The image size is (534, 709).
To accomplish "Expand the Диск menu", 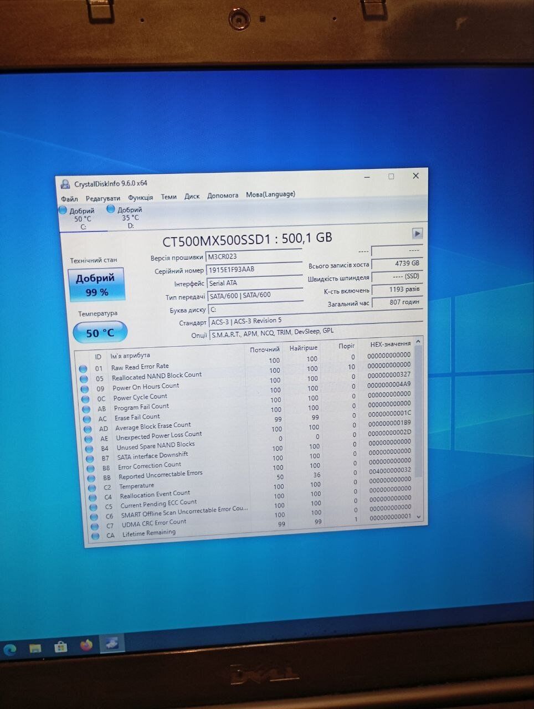I will point(192,196).
